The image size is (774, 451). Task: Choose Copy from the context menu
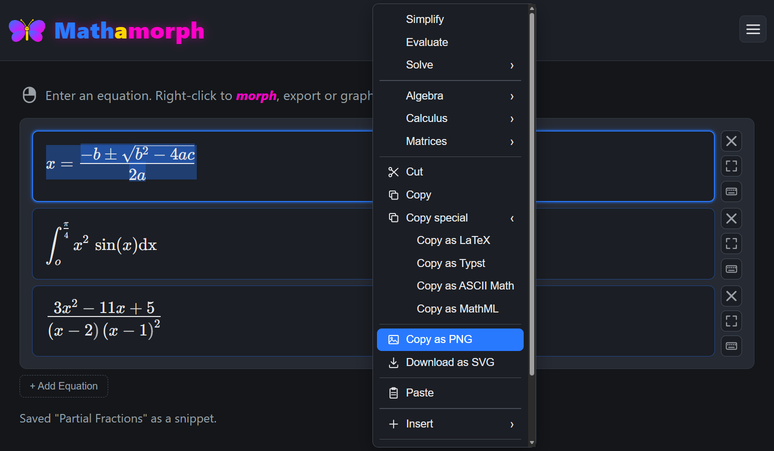(450, 195)
